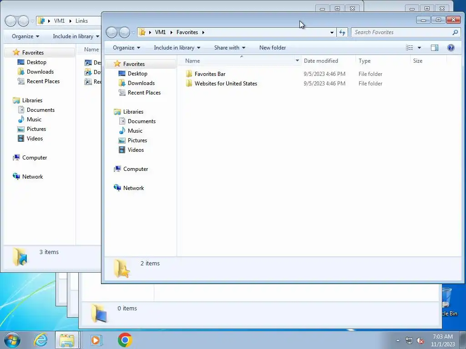This screenshot has height=349, width=466.
Task: Click the network tray icon
Action: coord(409,341)
